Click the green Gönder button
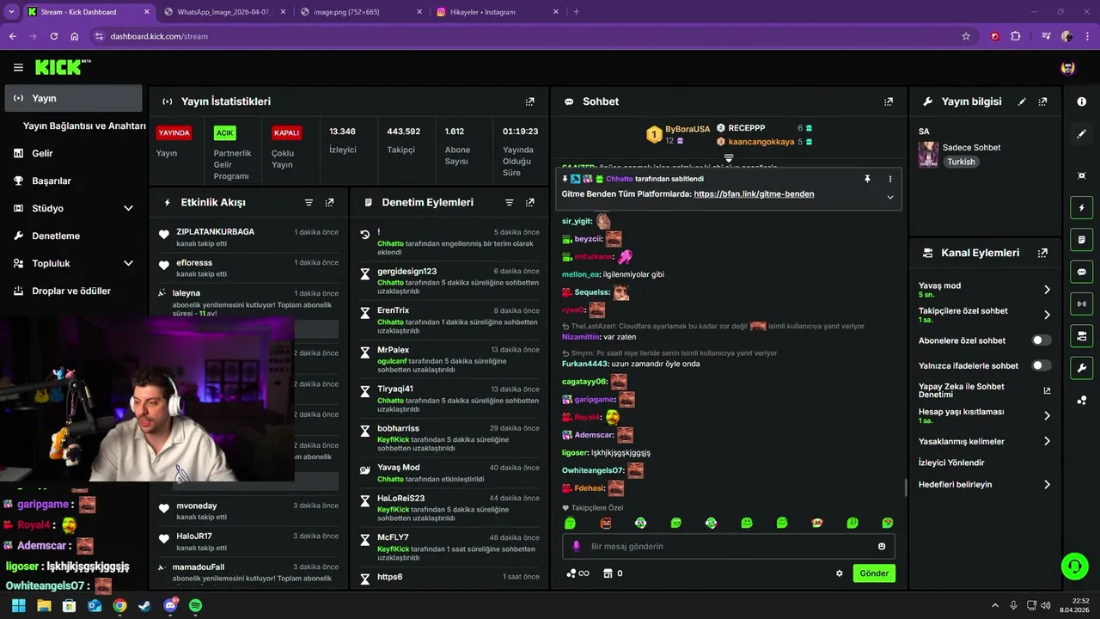The image size is (1100, 619). [874, 573]
